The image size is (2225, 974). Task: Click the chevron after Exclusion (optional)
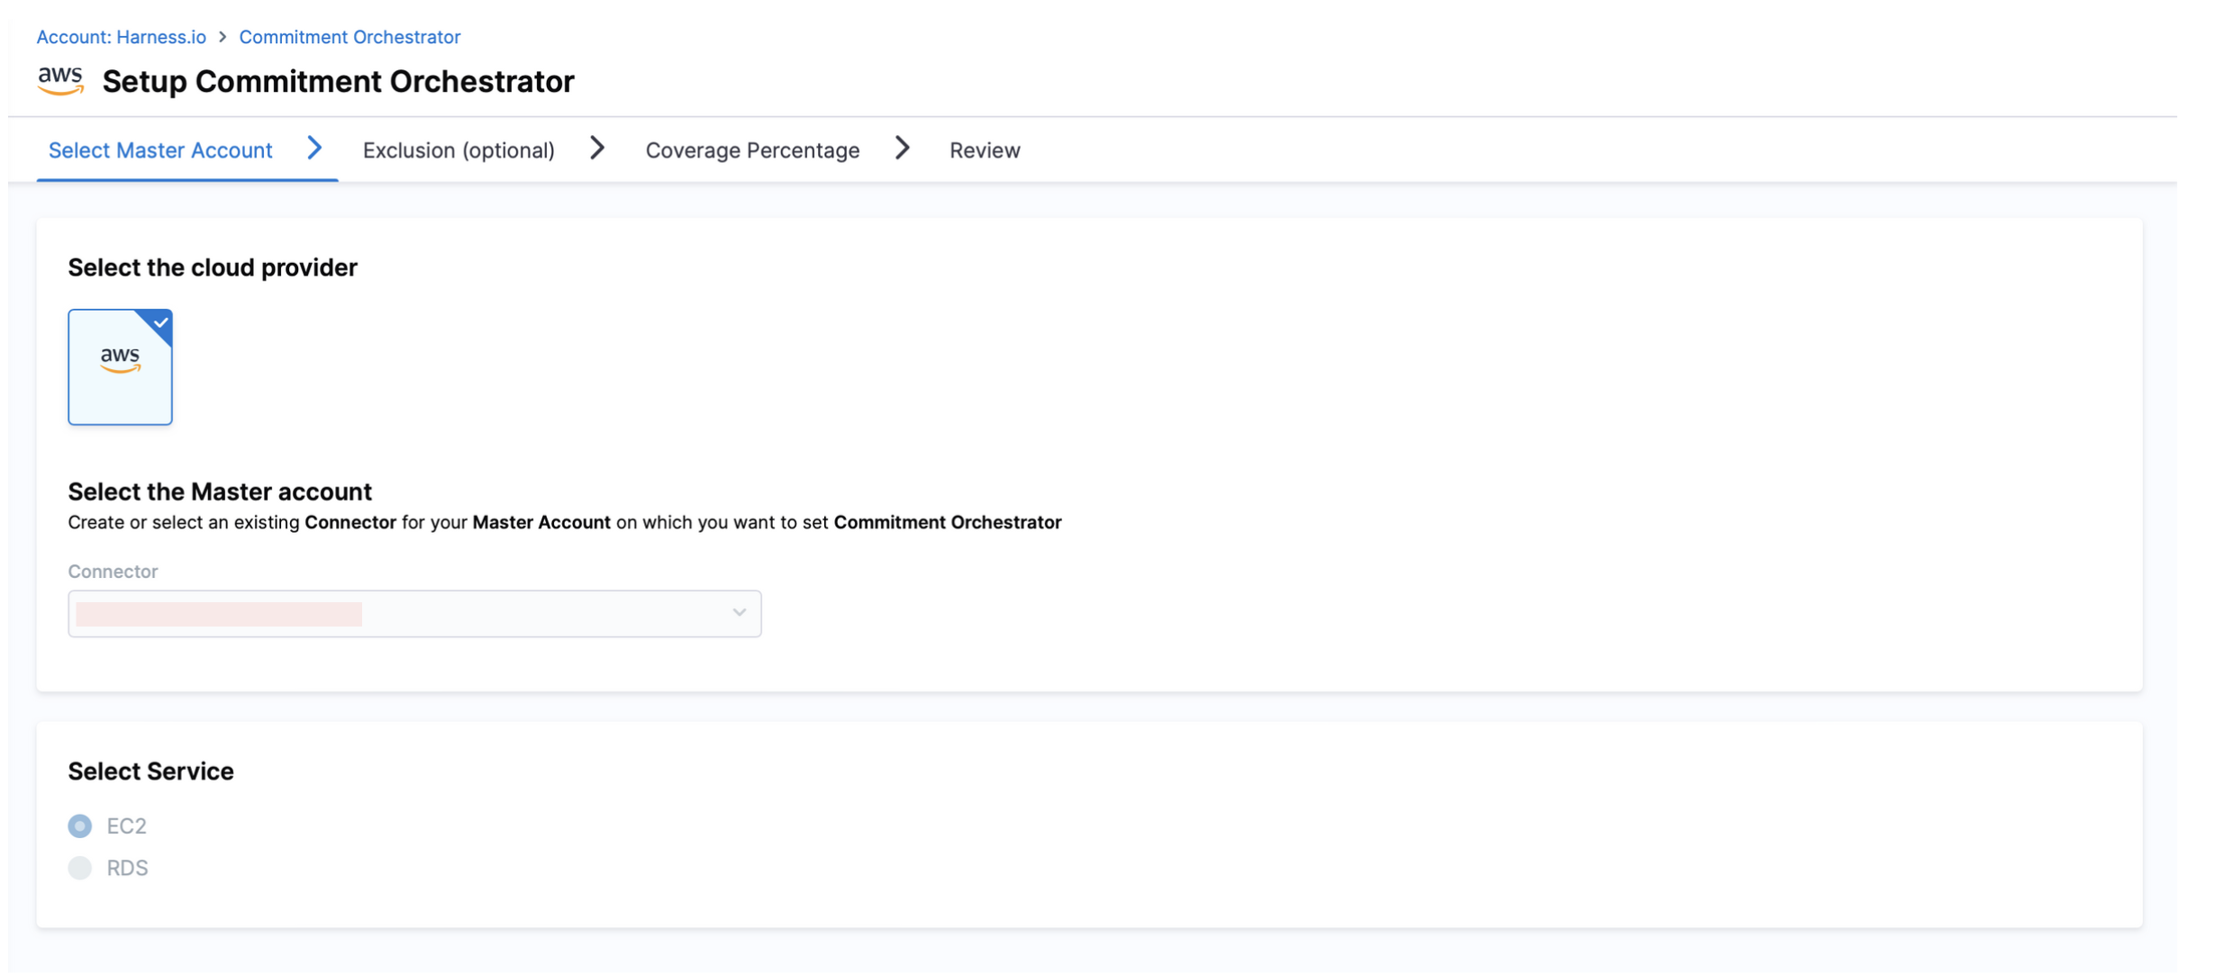click(597, 149)
